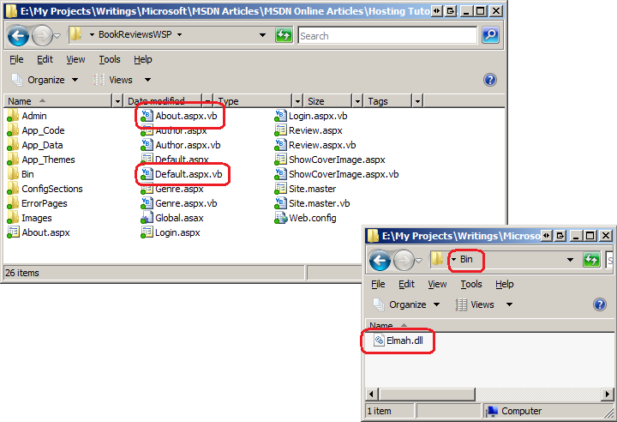This screenshot has height=422, width=617.
Task: Select the ShowCoverImage.aspx file
Action: point(336,160)
